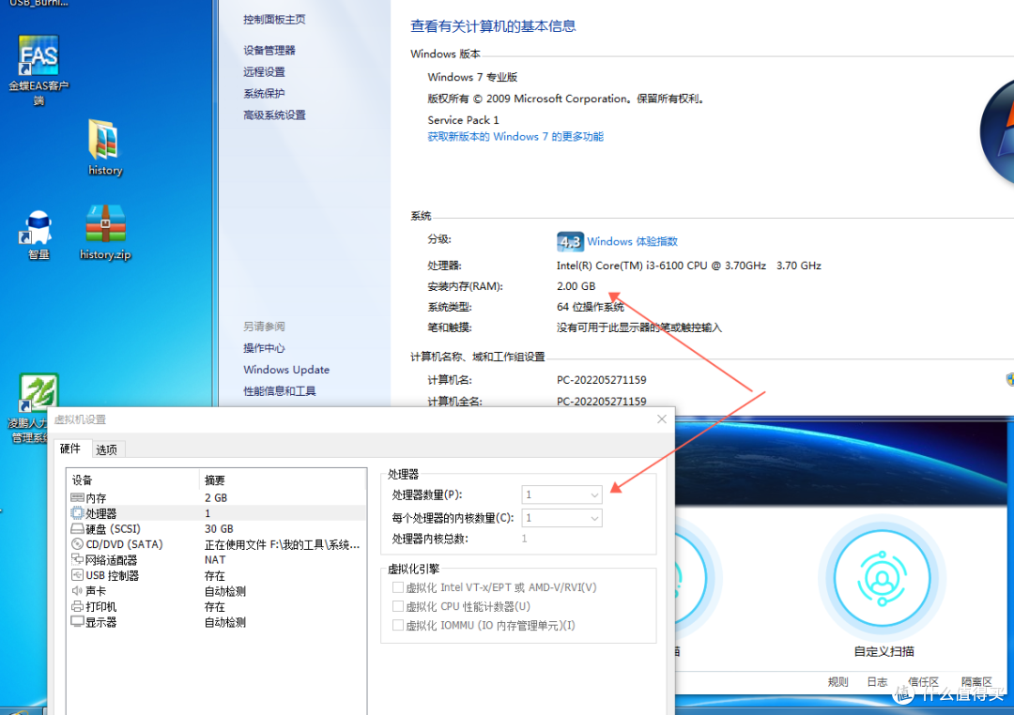1014x715 pixels.
Task: Click the Service Pack 1 text
Action: pos(463,119)
